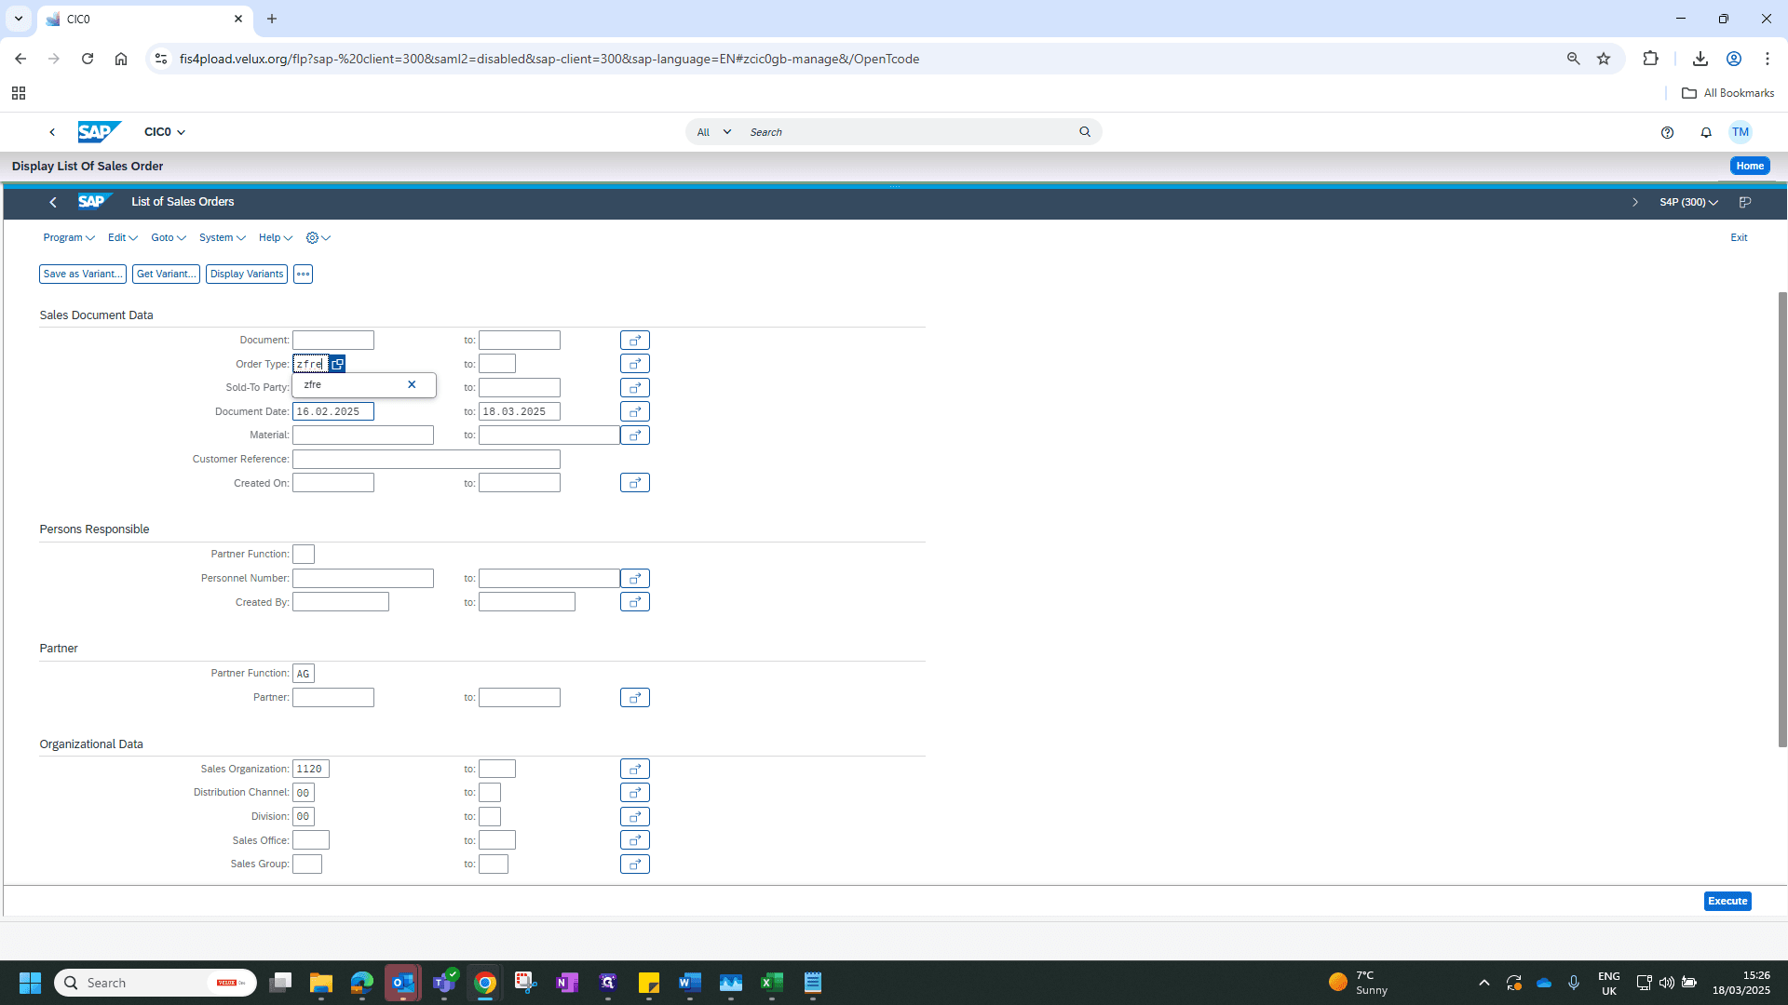The height and width of the screenshot is (1005, 1788).
Task: Click the more options ellipsis button
Action: pyautogui.click(x=303, y=275)
